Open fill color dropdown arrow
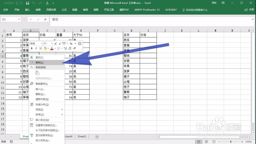 [48, 48]
